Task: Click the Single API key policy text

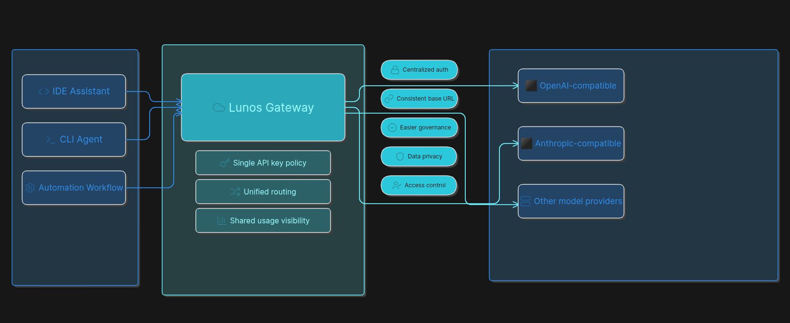Action: click(270, 163)
